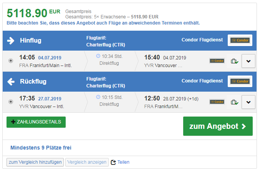Screen dimensions: 260x171
Task: Click Vergleich anzeigen button
Action: (x=87, y=162)
